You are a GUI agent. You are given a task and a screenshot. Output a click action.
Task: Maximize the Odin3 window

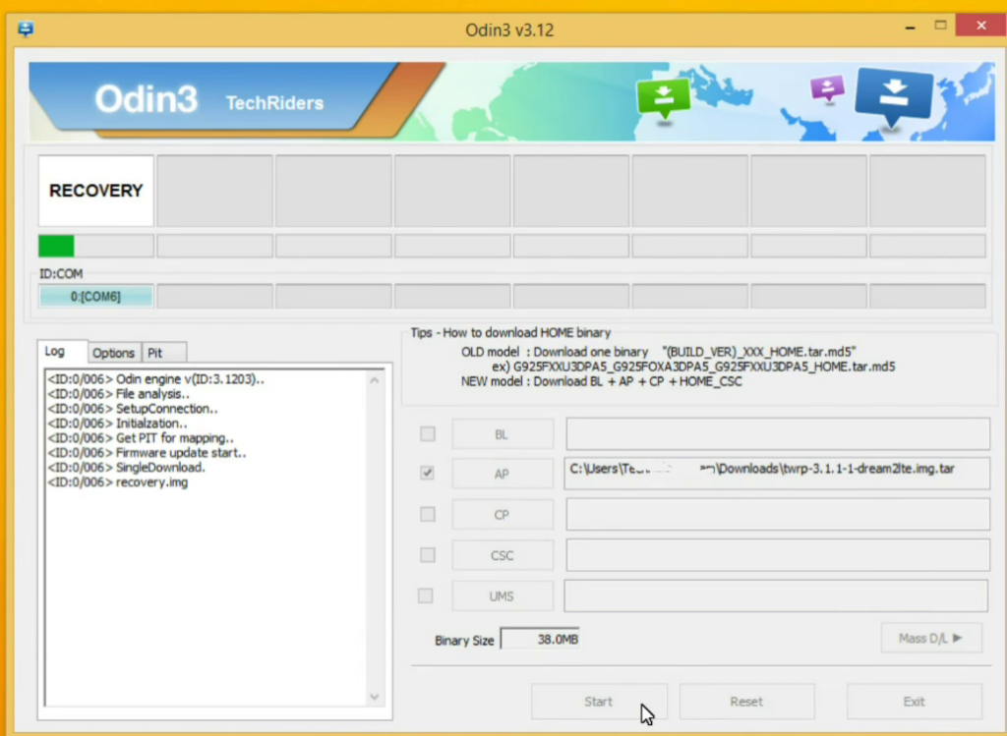point(940,26)
